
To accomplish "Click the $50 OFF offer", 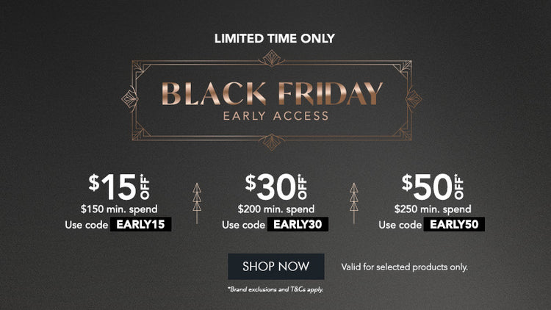I will tap(432, 187).
